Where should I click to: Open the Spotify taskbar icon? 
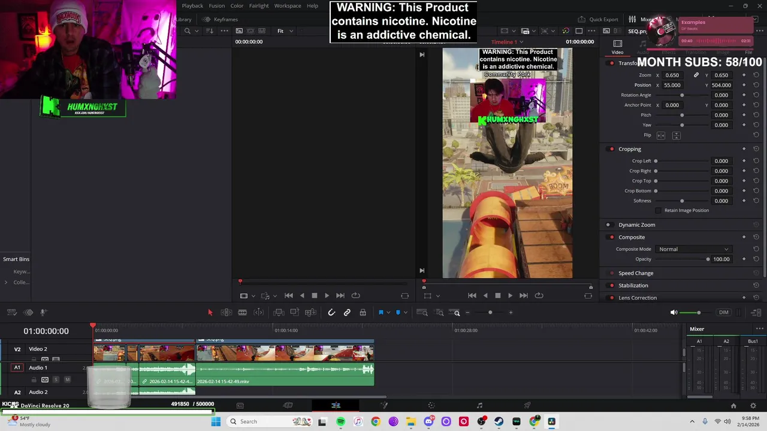[340, 421]
